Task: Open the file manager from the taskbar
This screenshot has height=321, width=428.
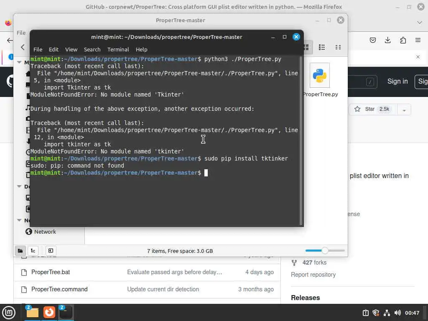Action: coord(32,312)
